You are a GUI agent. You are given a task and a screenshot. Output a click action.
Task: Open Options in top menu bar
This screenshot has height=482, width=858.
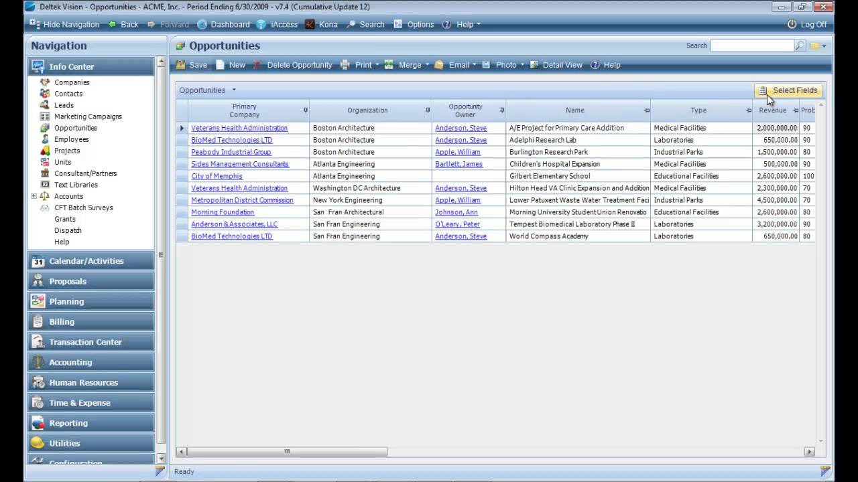[414, 24]
